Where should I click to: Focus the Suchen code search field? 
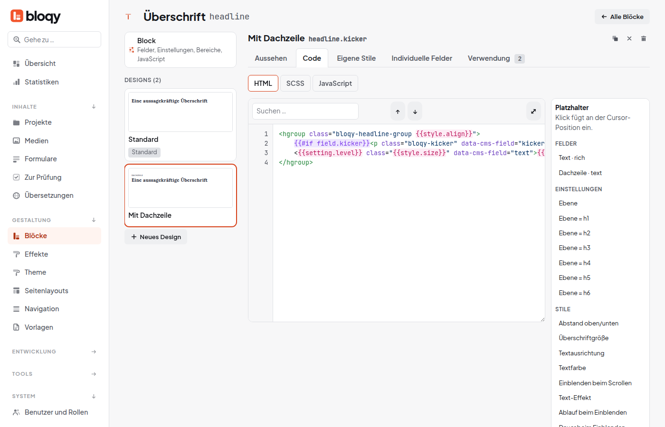click(305, 111)
